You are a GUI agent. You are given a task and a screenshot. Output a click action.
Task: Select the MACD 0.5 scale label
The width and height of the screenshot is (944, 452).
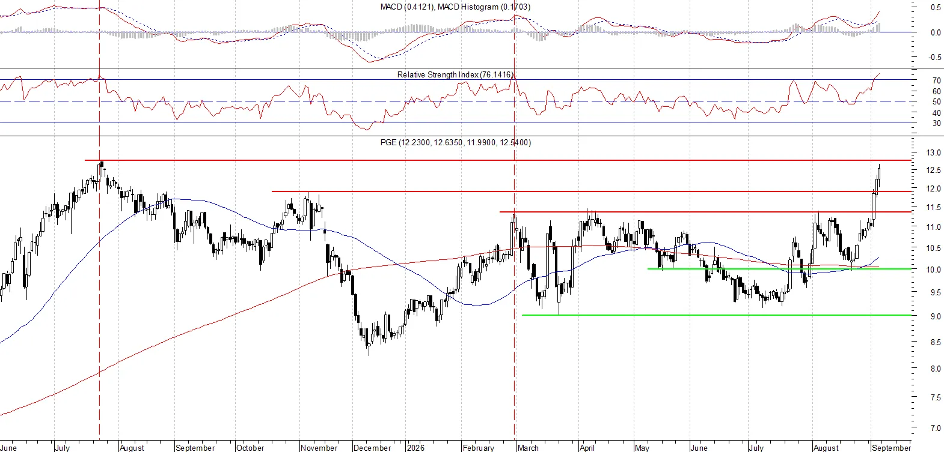[936, 7]
